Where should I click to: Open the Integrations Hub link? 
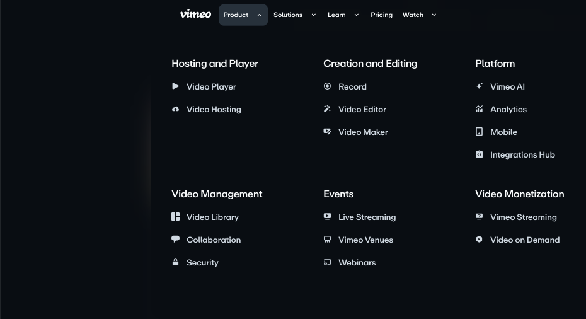click(x=522, y=155)
